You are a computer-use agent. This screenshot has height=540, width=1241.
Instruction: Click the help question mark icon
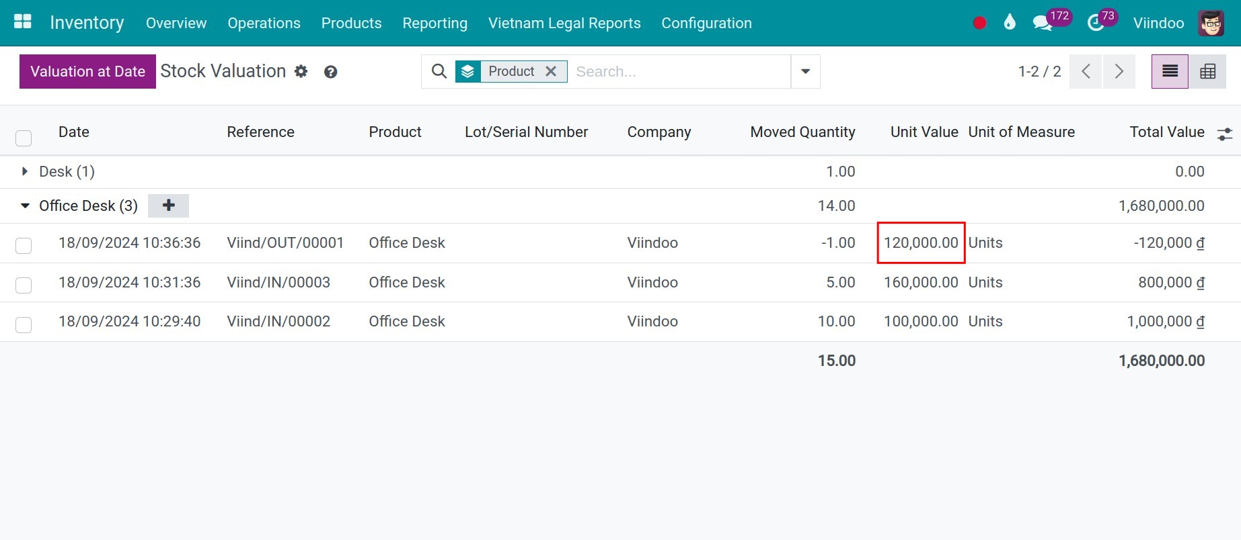[x=330, y=72]
